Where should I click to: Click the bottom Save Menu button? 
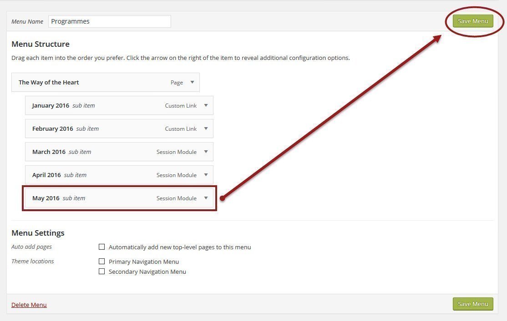coord(473,304)
